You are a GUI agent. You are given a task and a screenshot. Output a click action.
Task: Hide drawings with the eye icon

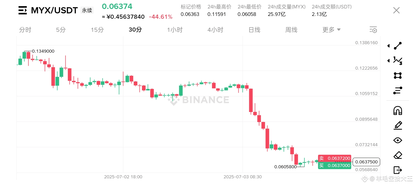(x=398, y=140)
